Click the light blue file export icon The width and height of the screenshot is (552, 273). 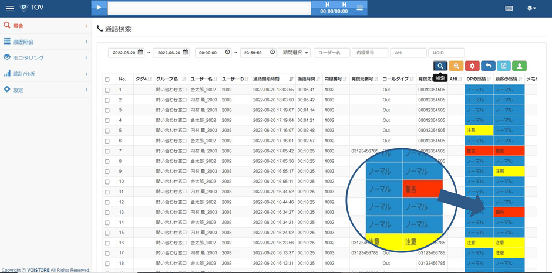503,66
